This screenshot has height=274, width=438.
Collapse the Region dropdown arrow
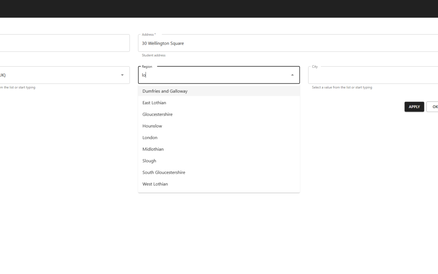coord(292,75)
